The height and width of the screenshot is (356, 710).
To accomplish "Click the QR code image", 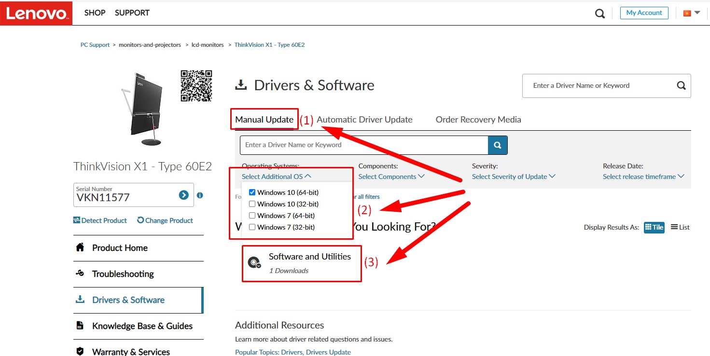I will click(196, 86).
